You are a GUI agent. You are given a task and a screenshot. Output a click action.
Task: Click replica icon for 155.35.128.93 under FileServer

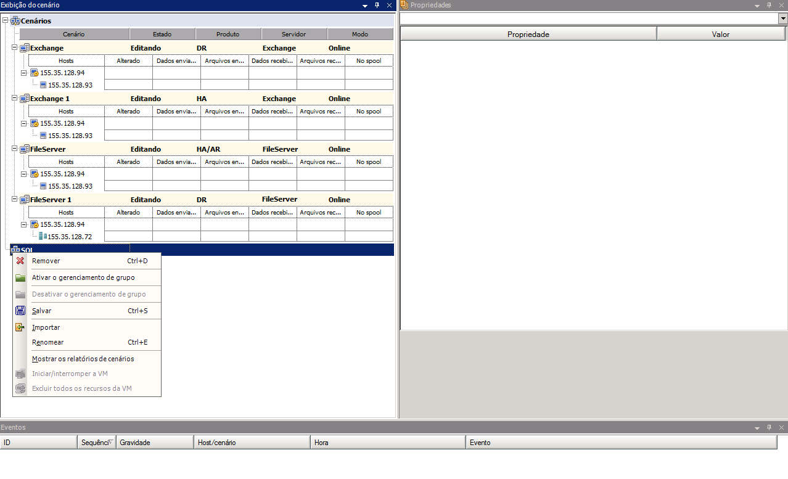[x=43, y=186]
